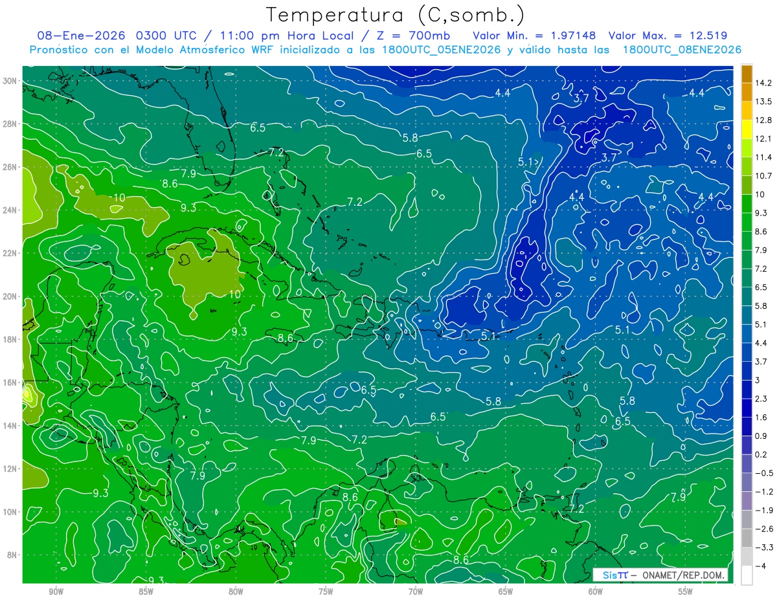
Task: Click the '0300 UTC' time text
Action: [167, 36]
